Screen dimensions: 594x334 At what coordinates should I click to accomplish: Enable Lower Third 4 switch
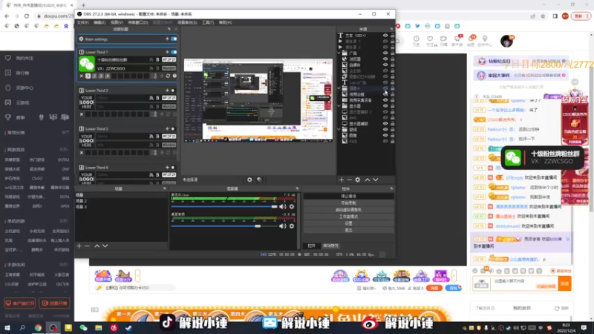[173, 168]
